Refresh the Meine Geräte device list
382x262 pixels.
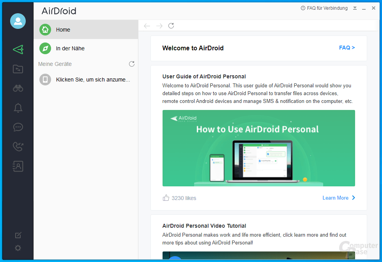click(x=132, y=64)
